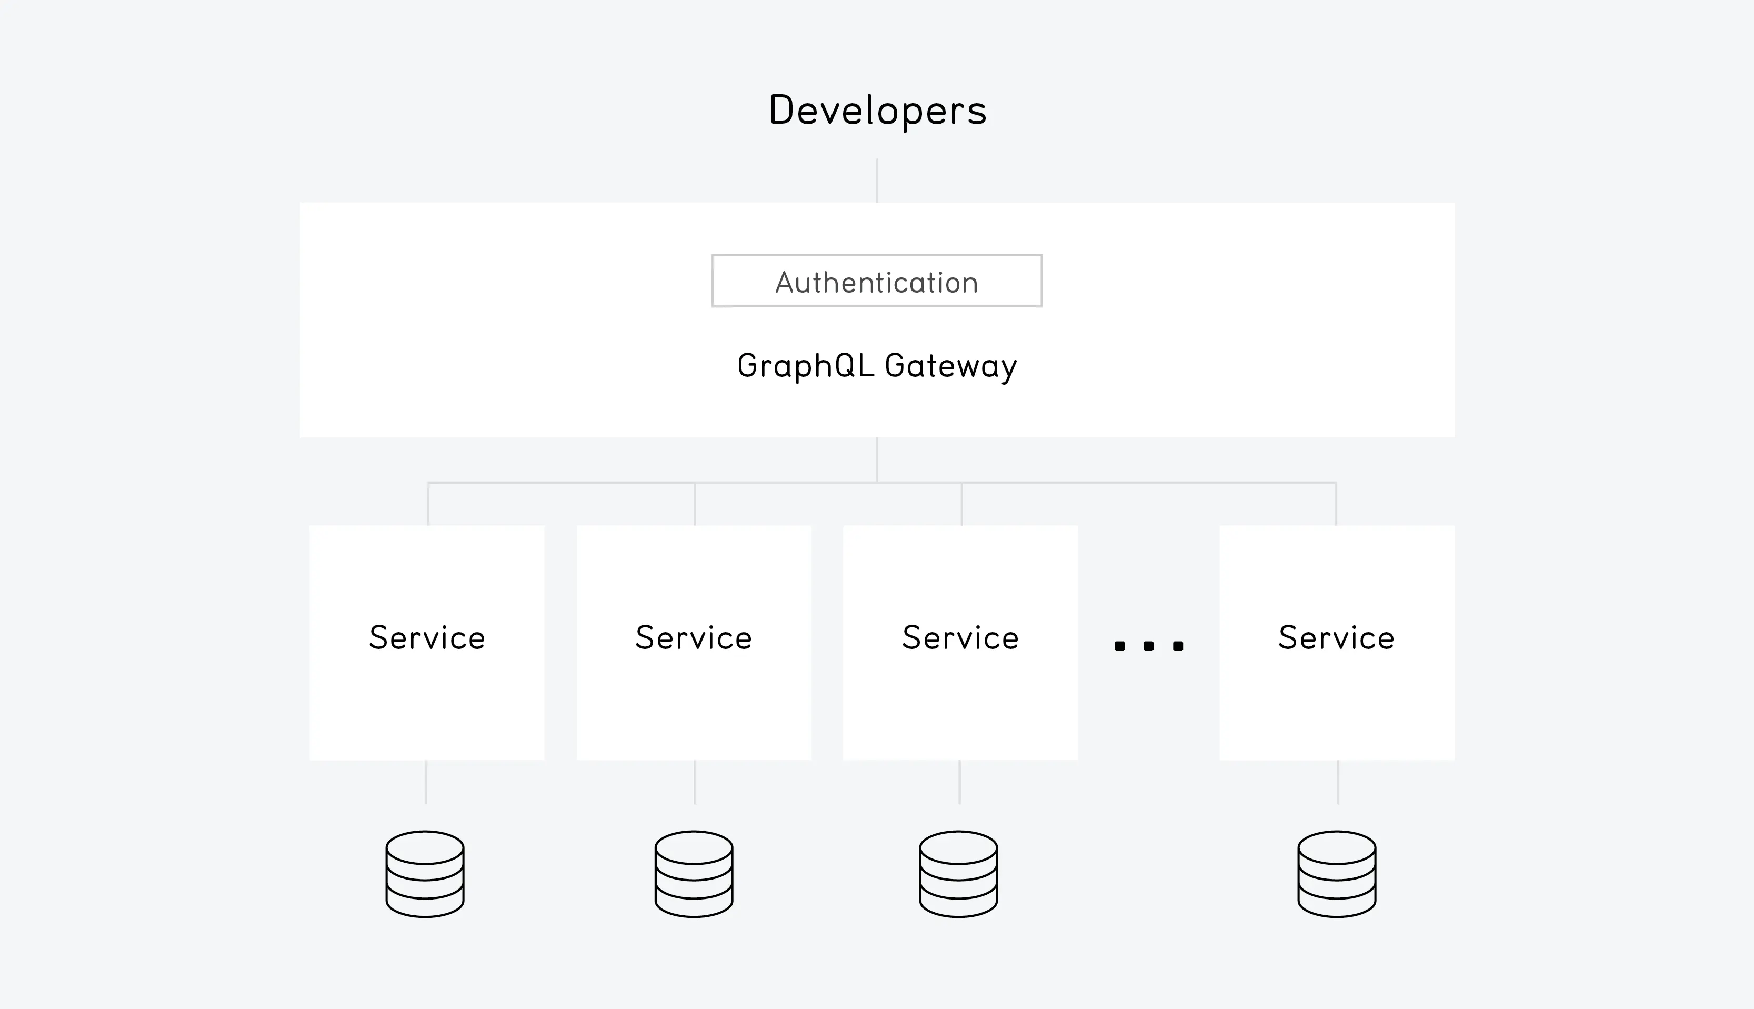1754x1009 pixels.
Task: Select the rightmost Service box
Action: tap(1337, 643)
